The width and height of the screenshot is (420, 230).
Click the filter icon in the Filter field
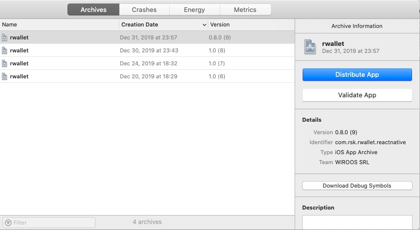(8, 223)
